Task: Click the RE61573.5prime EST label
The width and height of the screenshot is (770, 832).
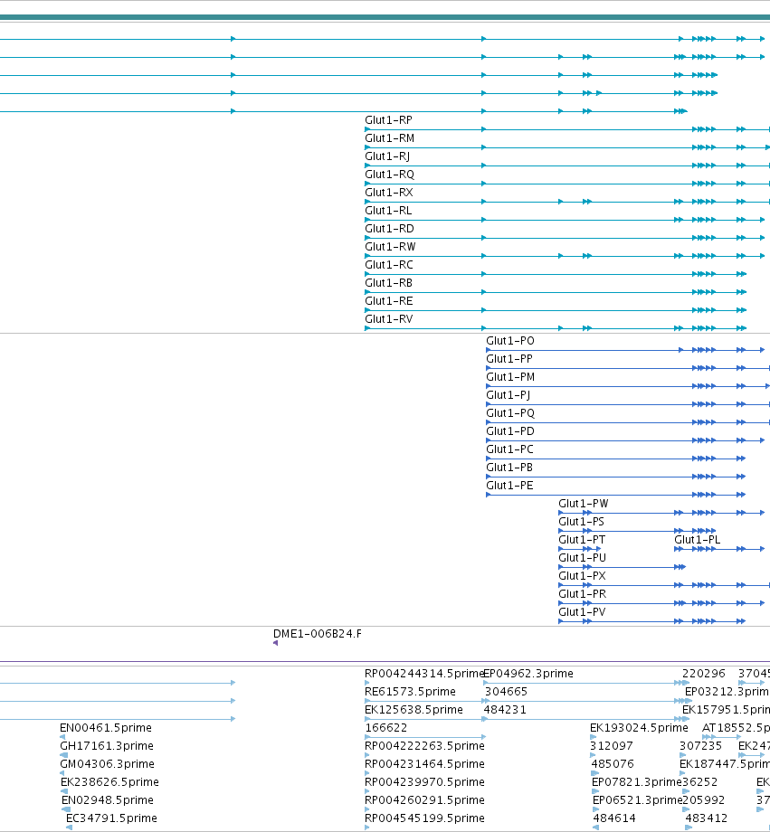Action: (410, 692)
